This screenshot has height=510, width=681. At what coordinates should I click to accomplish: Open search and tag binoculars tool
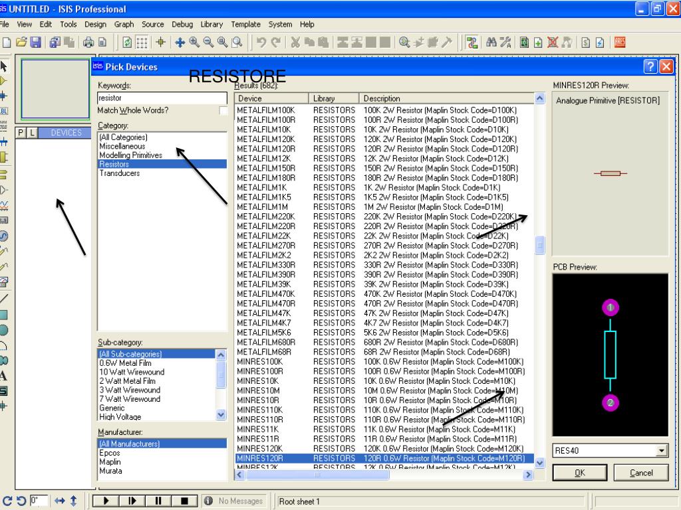(491, 42)
